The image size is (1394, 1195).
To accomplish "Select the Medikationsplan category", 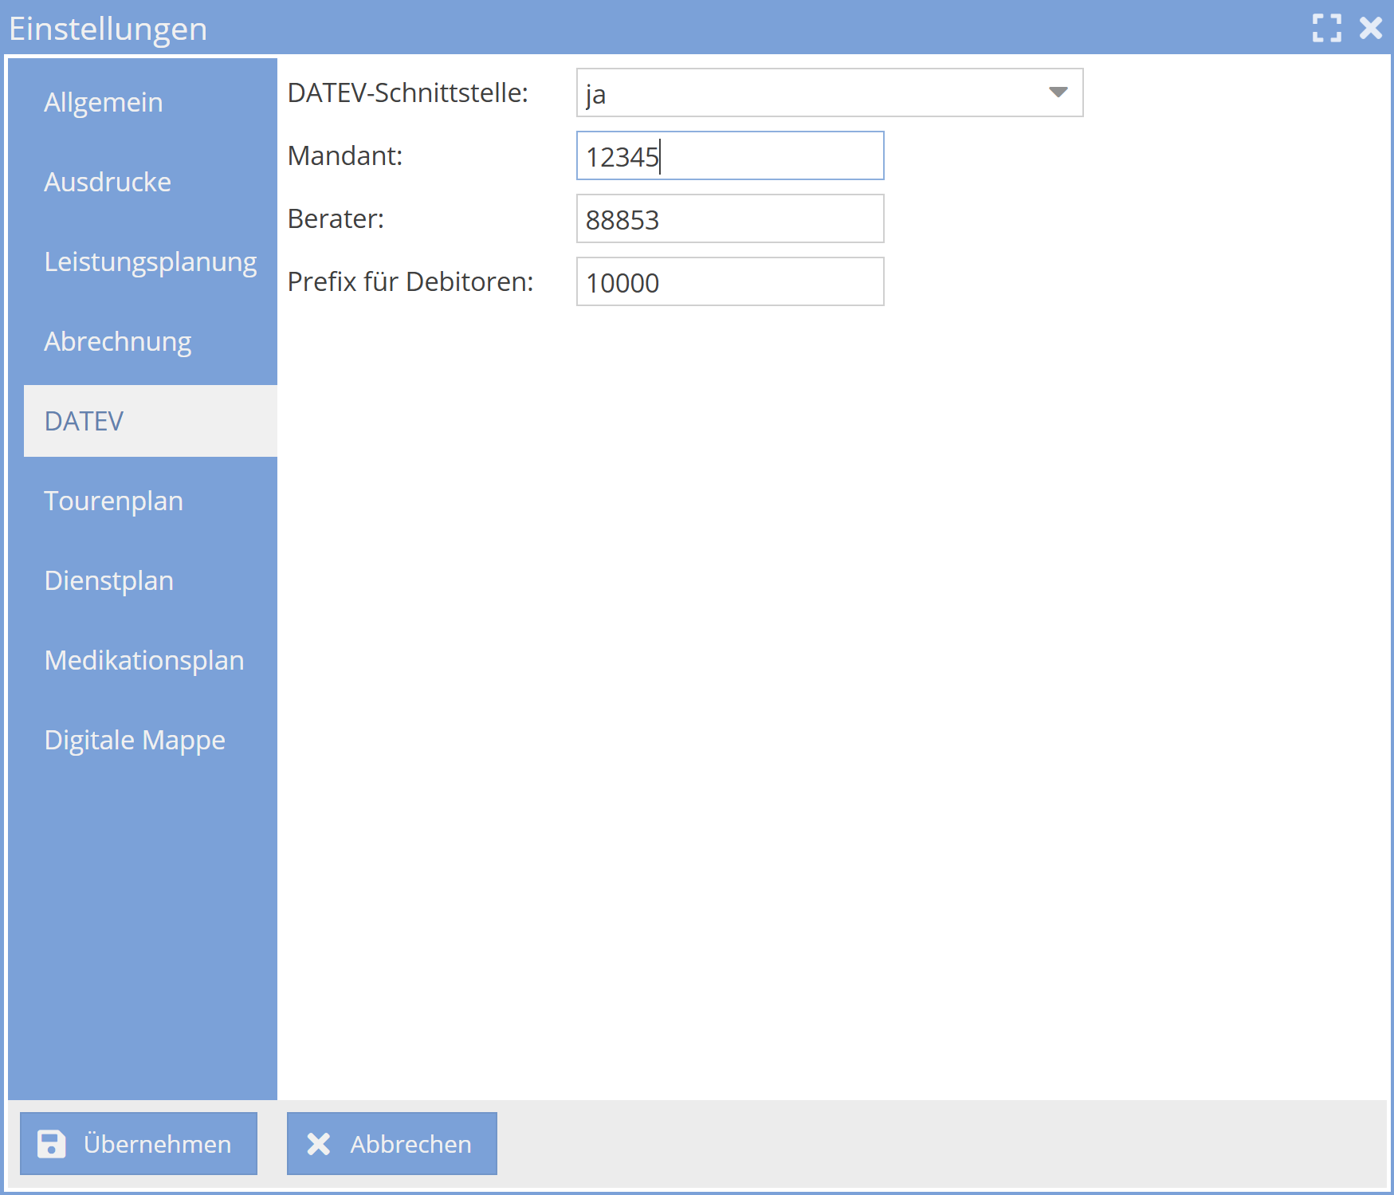I will 144,660.
